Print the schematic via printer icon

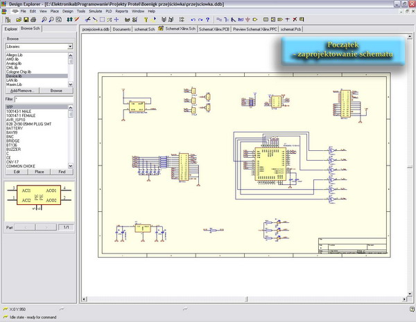pyautogui.click(x=33, y=19)
